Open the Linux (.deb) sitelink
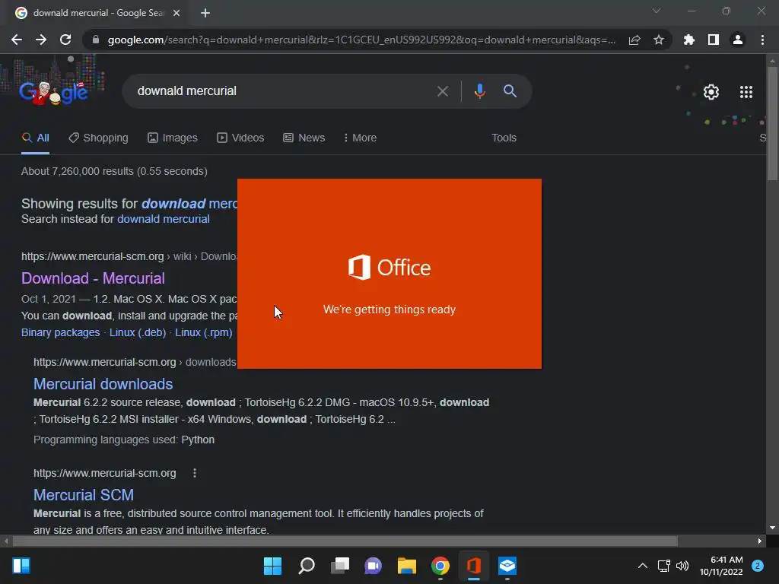This screenshot has width=779, height=584. (138, 332)
